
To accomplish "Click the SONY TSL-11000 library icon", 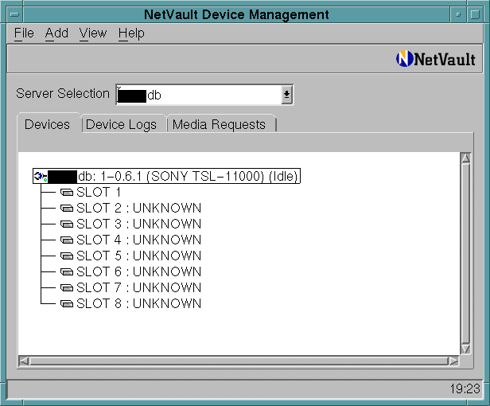I will [x=41, y=176].
